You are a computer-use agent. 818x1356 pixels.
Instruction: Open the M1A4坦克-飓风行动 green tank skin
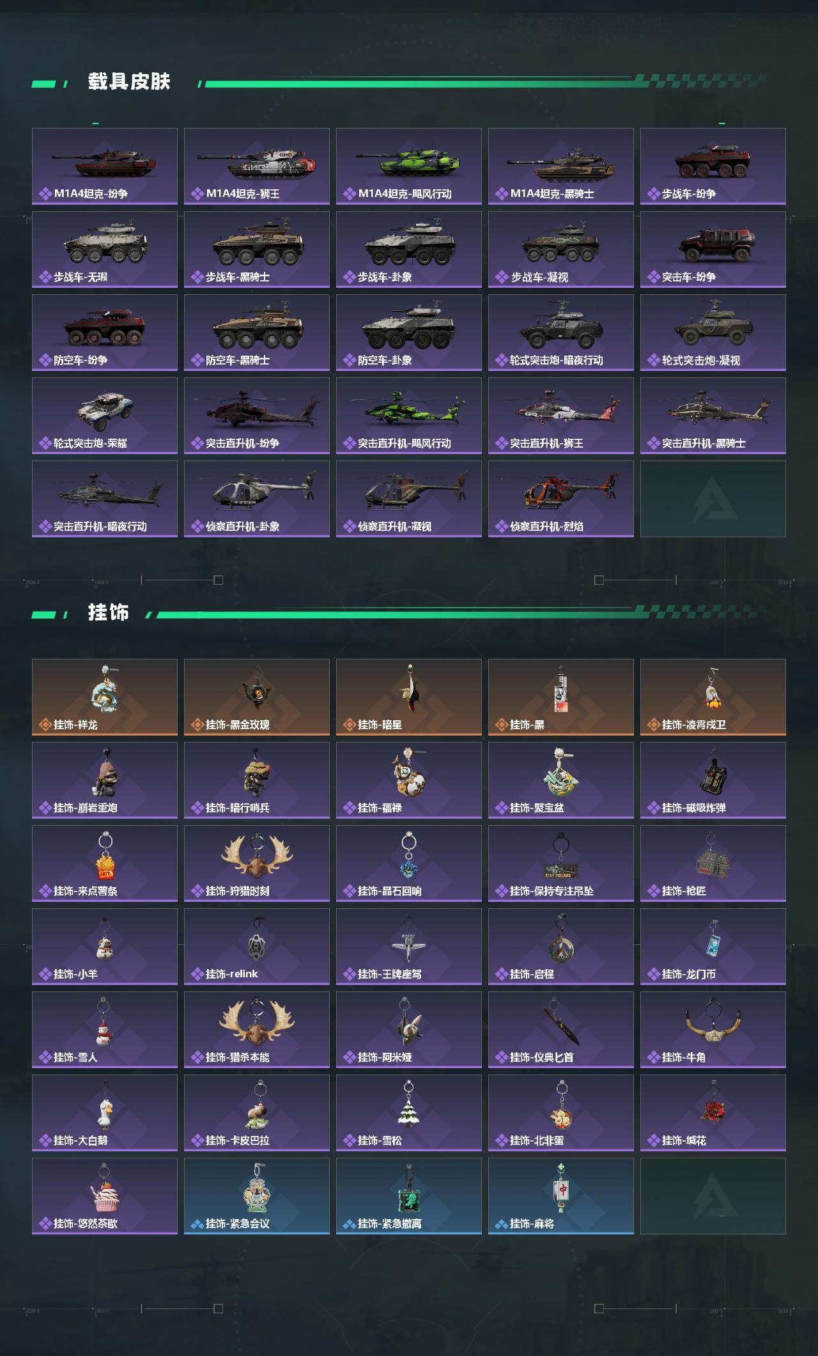409,166
